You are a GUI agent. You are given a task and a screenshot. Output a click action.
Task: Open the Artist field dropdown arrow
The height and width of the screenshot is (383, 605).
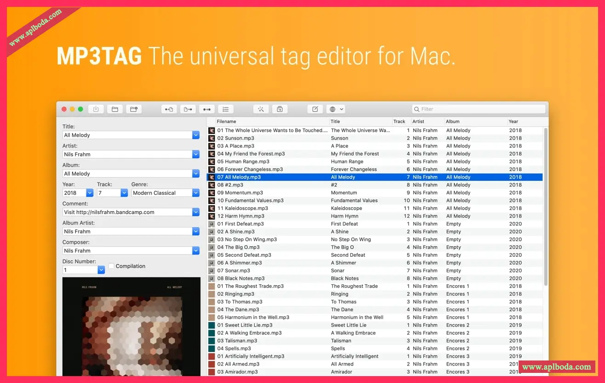coord(196,154)
